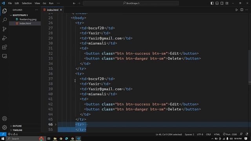
Task: Click the VS Code logo icon
Action: (4, 3)
